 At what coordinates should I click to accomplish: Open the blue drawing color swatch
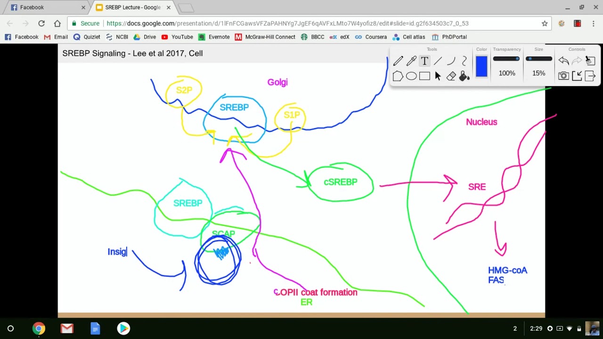tap(481, 66)
